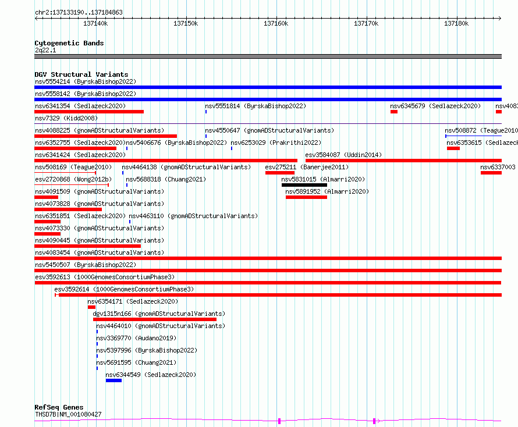This screenshot has width=518, height=427.
Task: Click the 137140k ruler label
Action: tap(95, 23)
